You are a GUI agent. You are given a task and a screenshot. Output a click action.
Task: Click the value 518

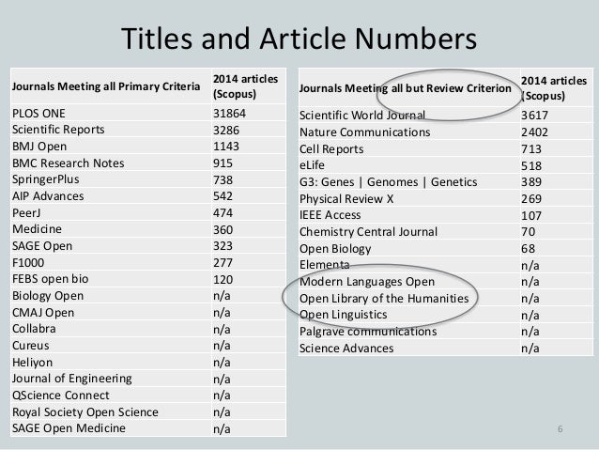point(531,166)
